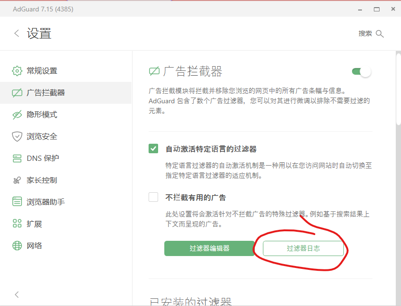Click the globe icon for 网络
The image size is (401, 306).
[x=17, y=246]
